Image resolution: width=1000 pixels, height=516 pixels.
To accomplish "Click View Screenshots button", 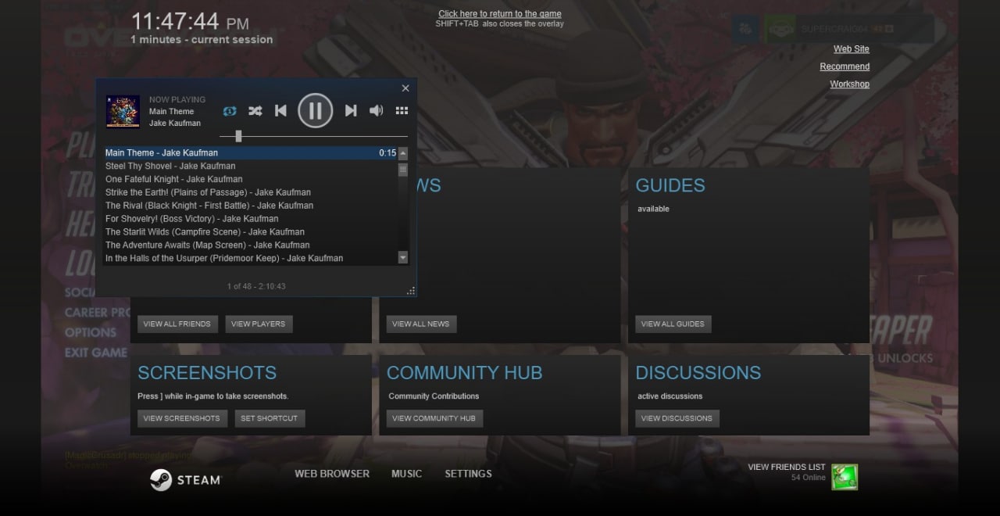I will [182, 418].
